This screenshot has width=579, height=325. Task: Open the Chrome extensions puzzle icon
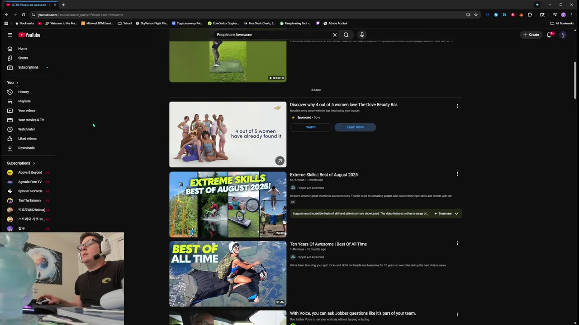530,14
